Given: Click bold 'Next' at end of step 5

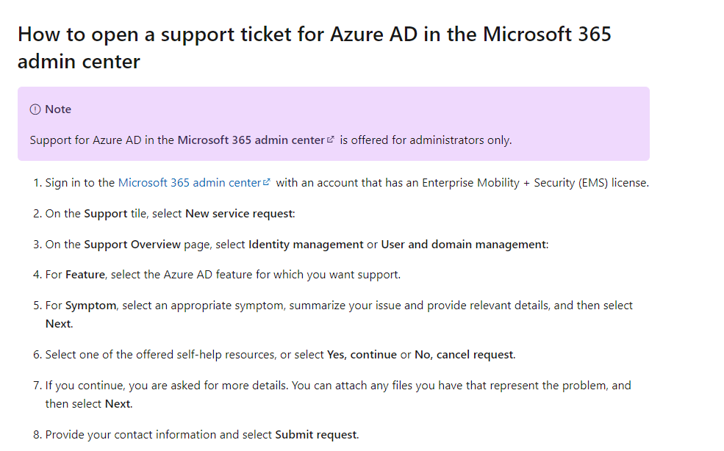Looking at the screenshot, I should point(58,324).
